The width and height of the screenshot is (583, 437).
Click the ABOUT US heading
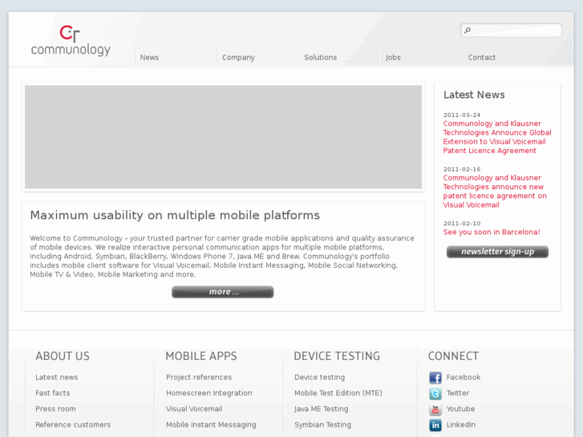(63, 356)
